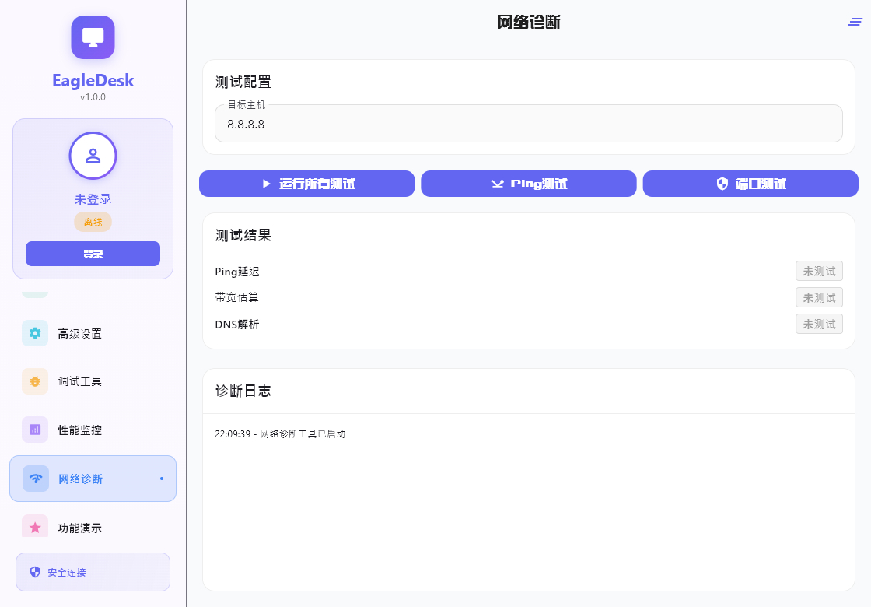Start the Ping测试

529,184
